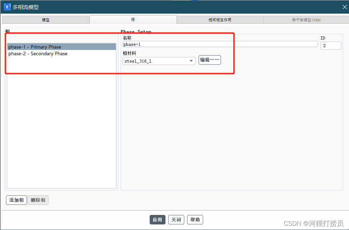Select phase-2 - Secondary Phase entry
349x230 pixels.
click(x=38, y=53)
